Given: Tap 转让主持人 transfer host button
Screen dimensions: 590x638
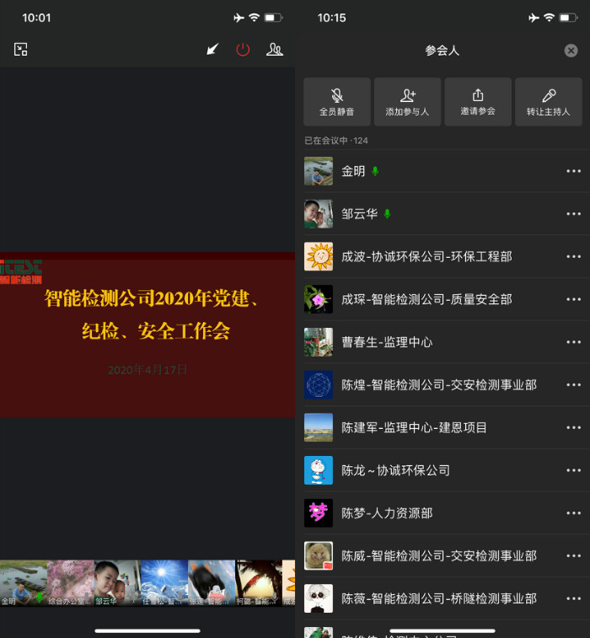Looking at the screenshot, I should pyautogui.click(x=548, y=102).
